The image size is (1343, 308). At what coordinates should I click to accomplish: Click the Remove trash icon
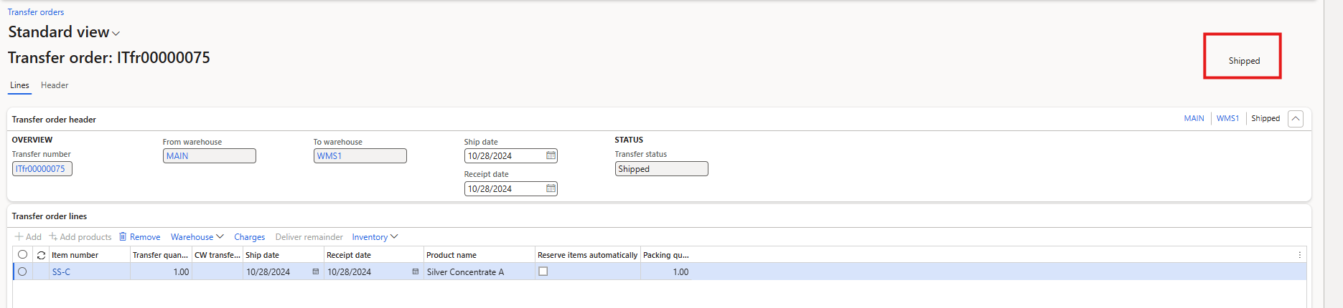(123, 236)
